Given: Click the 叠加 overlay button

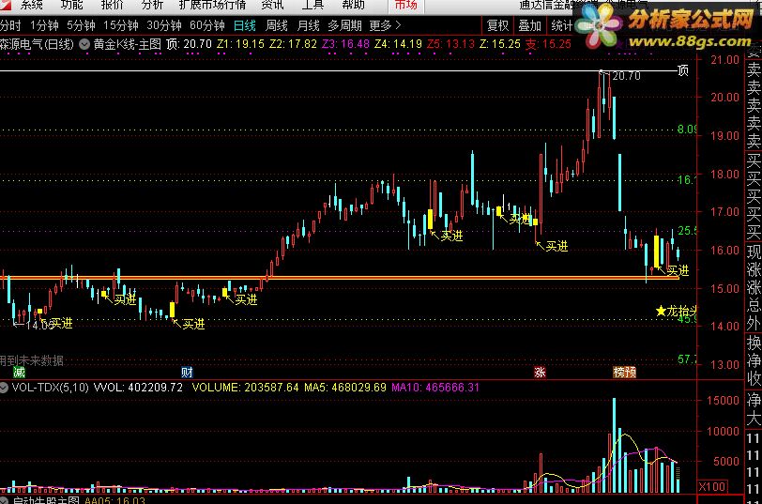Looking at the screenshot, I should click(x=529, y=25).
